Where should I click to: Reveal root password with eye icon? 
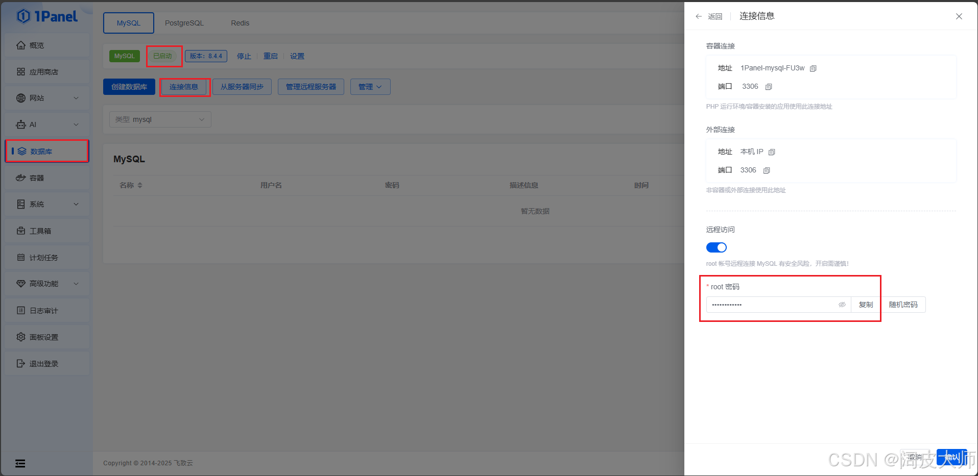(842, 305)
